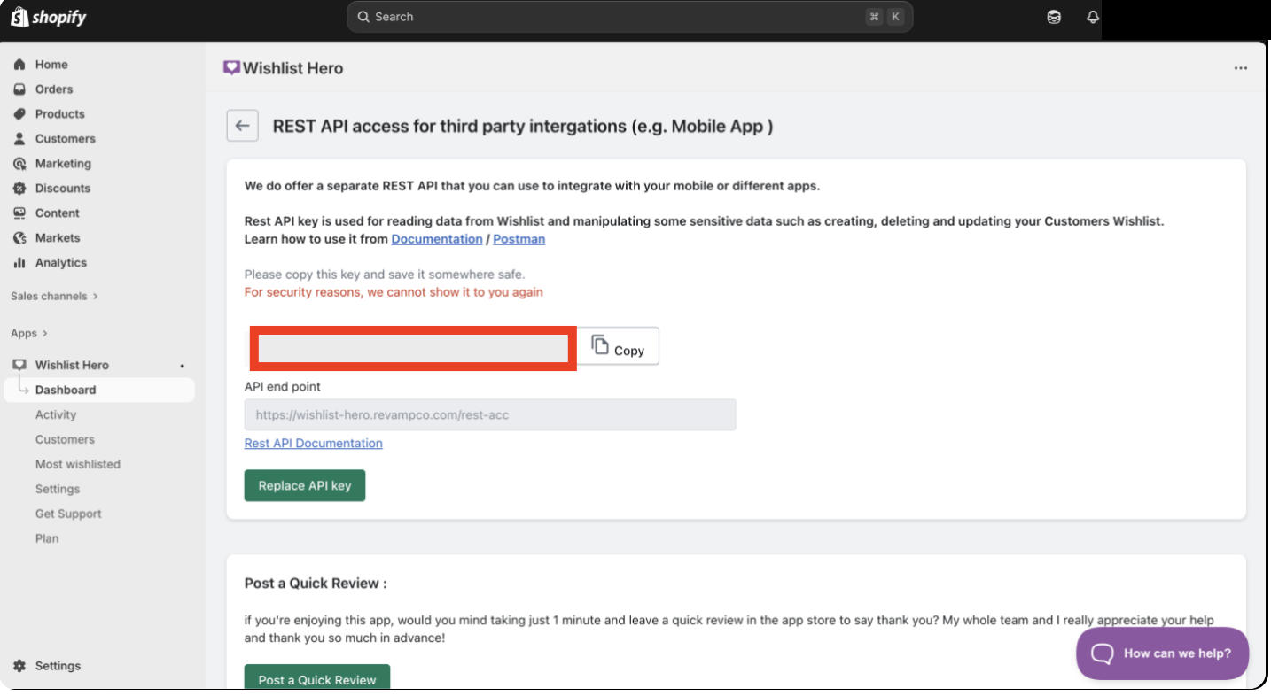The height and width of the screenshot is (696, 1271).
Task: Open notifications bell in top bar
Action: coord(1092,17)
